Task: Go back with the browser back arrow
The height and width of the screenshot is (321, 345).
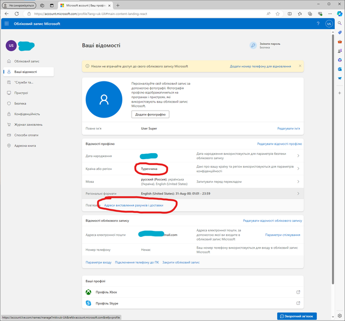Action: coord(6,13)
